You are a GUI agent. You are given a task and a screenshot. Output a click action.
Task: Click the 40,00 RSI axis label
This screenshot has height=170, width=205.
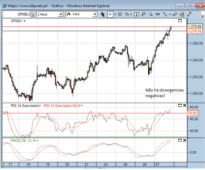pyautogui.click(x=194, y=131)
